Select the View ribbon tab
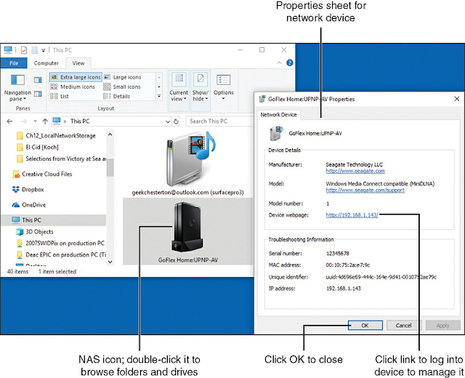The height and width of the screenshot is (378, 465). (78, 63)
